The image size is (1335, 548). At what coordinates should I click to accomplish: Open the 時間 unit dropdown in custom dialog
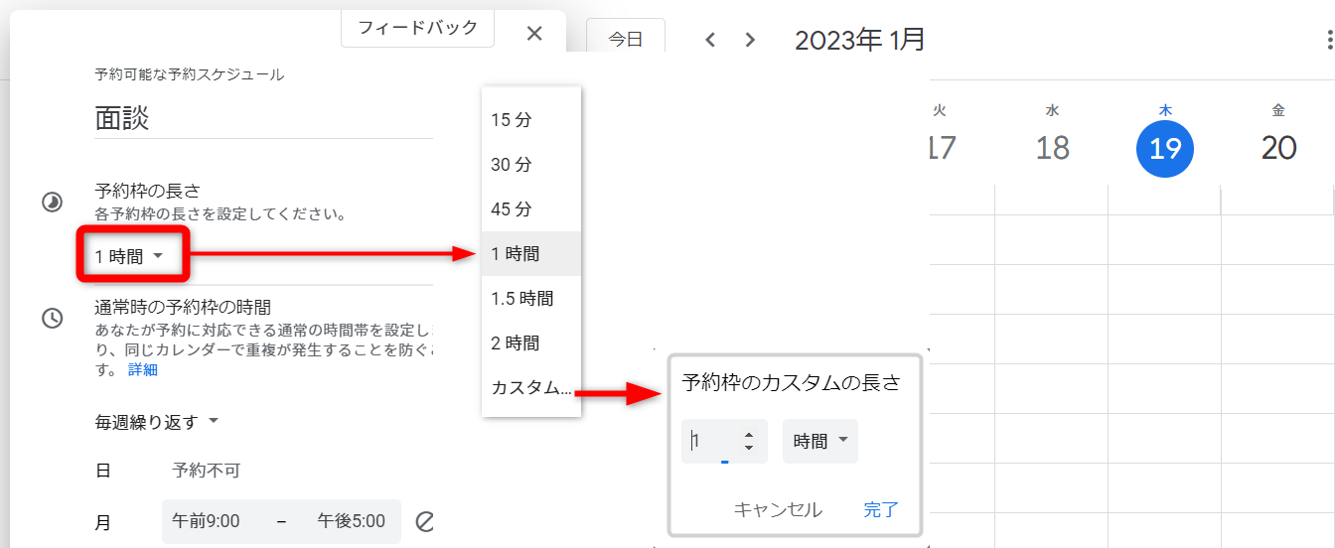pos(820,442)
